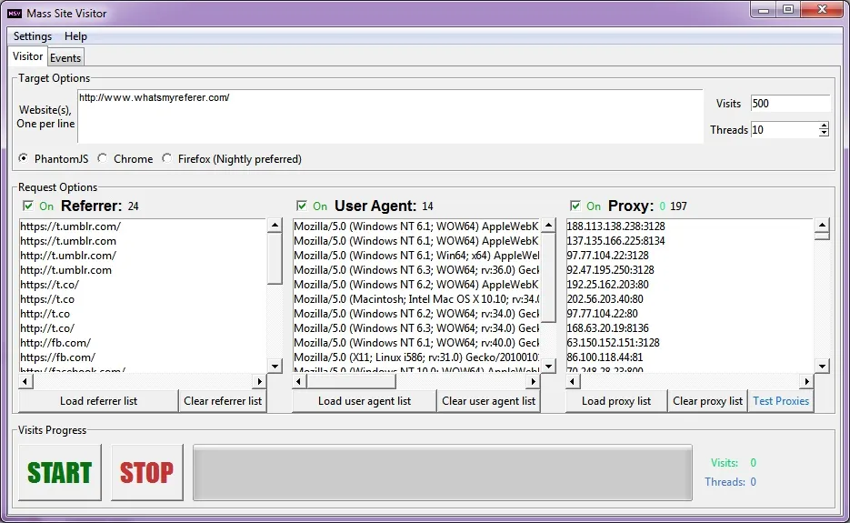Click Clear user agent list button
Viewport: 850px width, 523px height.
click(x=488, y=401)
